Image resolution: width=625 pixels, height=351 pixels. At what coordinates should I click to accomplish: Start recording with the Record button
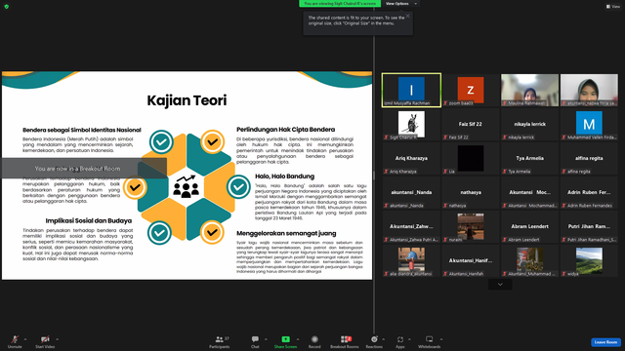tap(314, 341)
